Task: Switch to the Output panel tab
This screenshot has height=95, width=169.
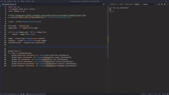Action: [x=121, y=4]
